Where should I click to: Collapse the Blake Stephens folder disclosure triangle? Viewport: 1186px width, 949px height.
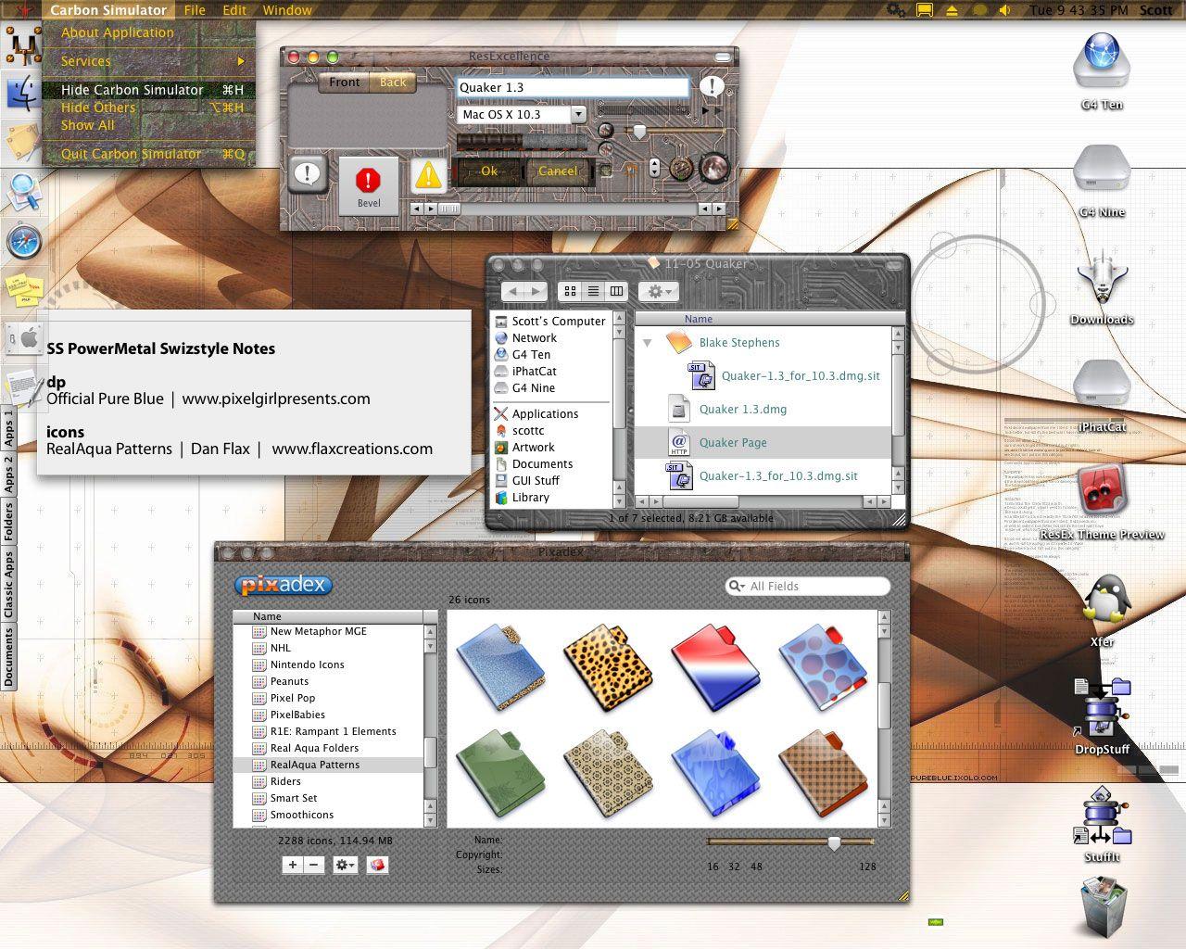(648, 343)
